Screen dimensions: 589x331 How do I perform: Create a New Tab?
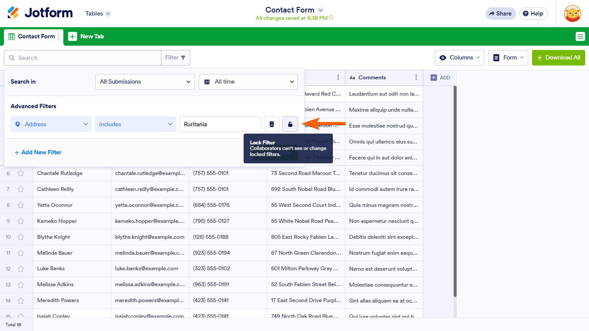click(86, 37)
